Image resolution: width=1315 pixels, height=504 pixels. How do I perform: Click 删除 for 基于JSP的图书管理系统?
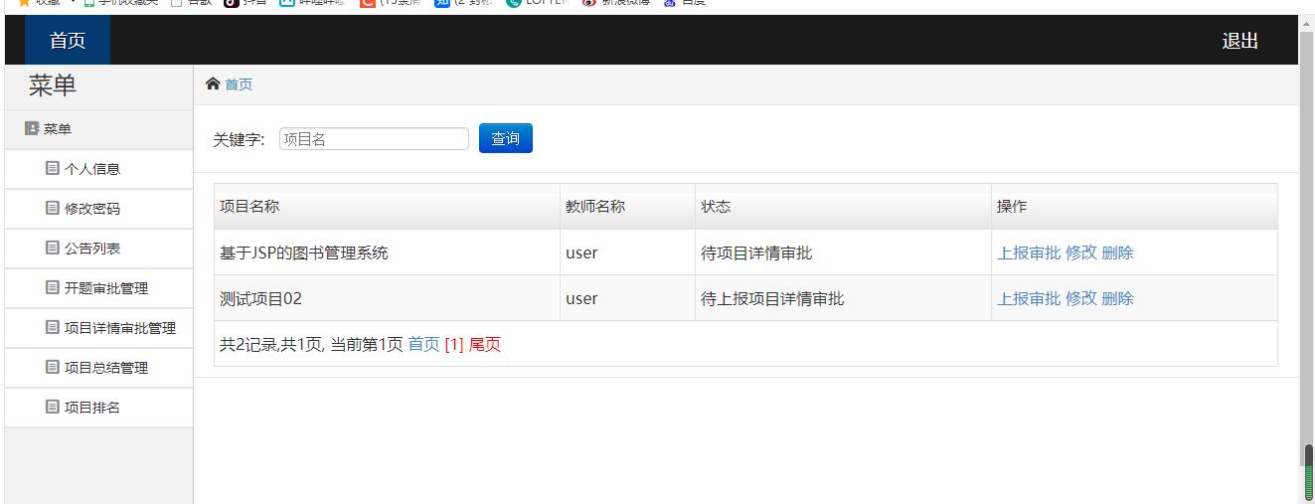click(1118, 252)
